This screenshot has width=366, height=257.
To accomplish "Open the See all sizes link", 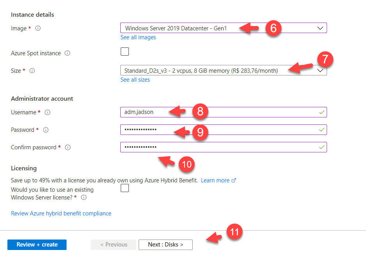I will point(135,80).
